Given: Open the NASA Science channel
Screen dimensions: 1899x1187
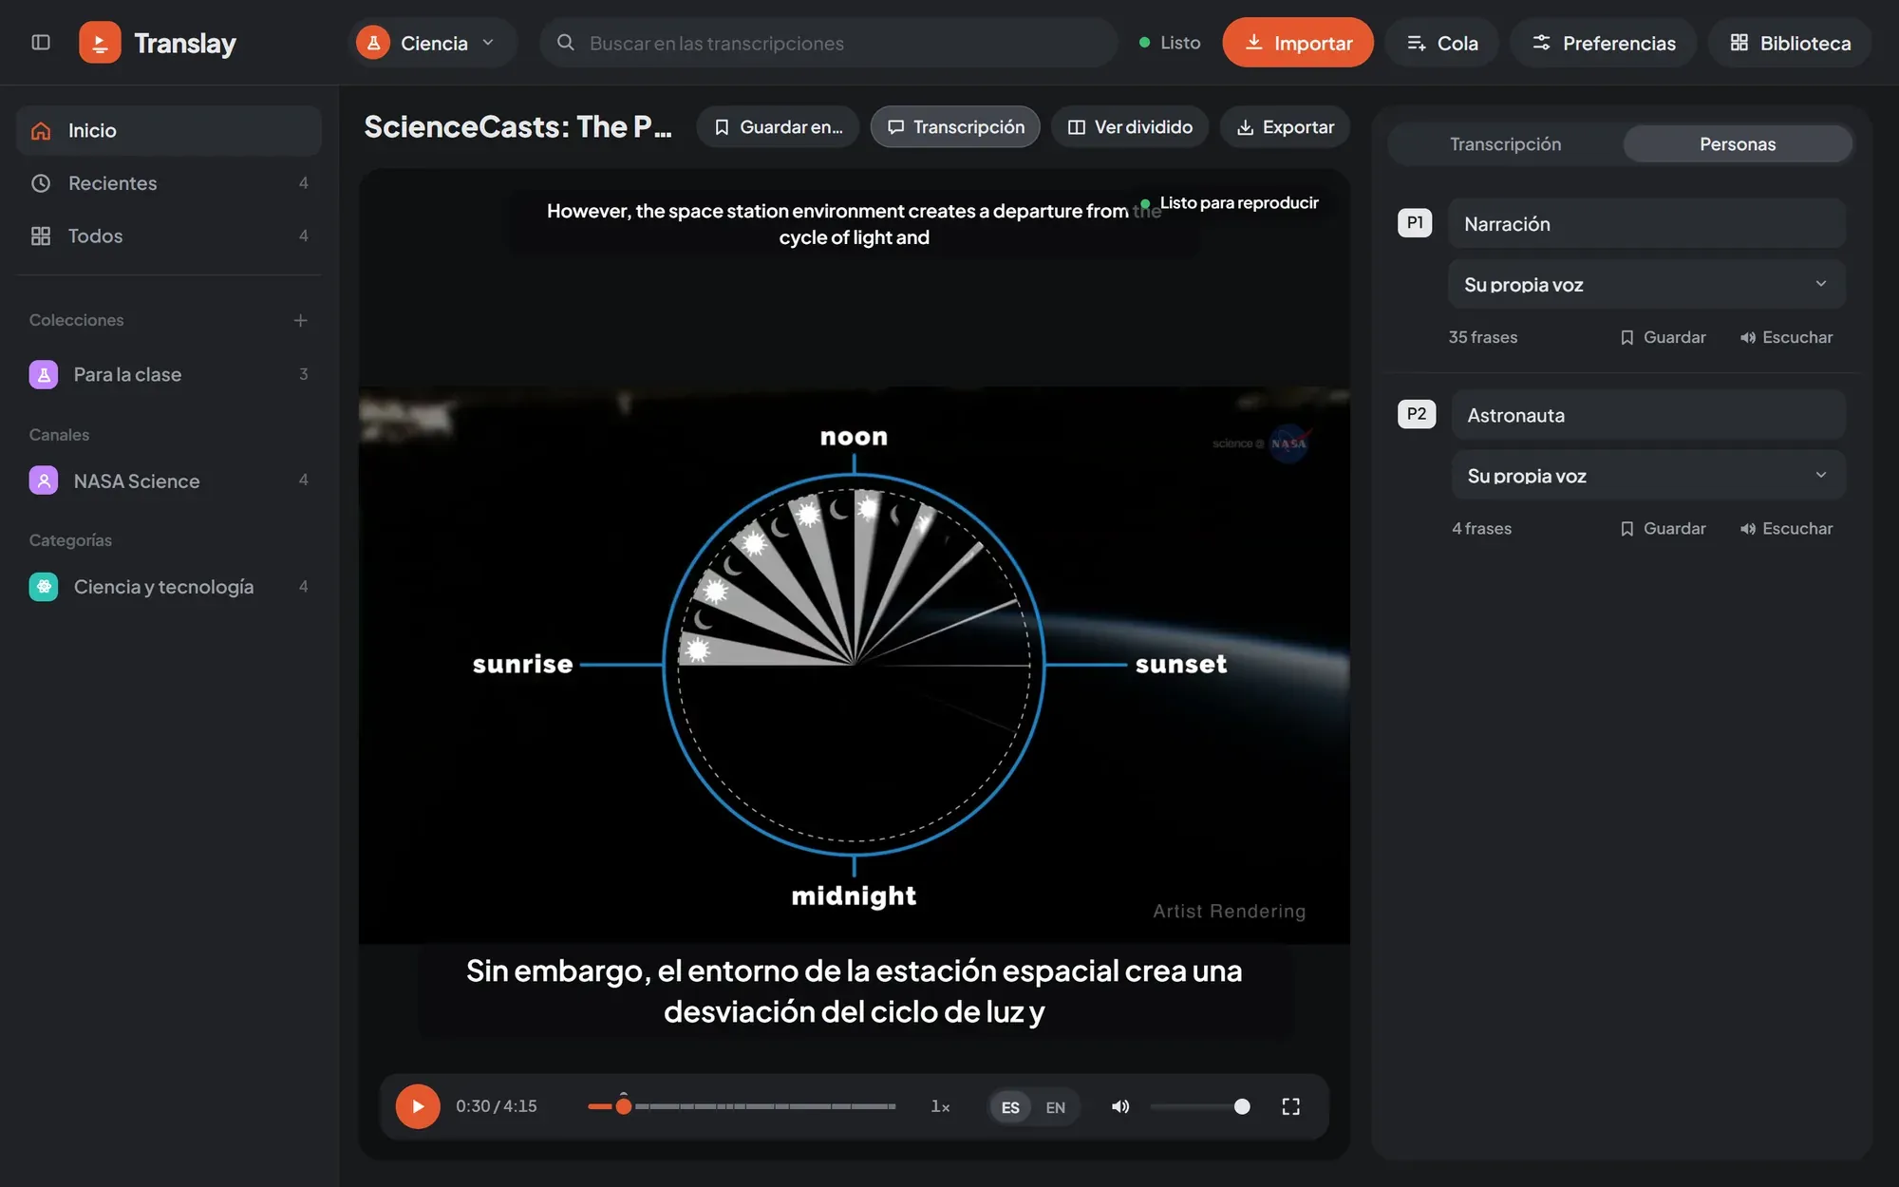Looking at the screenshot, I should click(x=169, y=480).
